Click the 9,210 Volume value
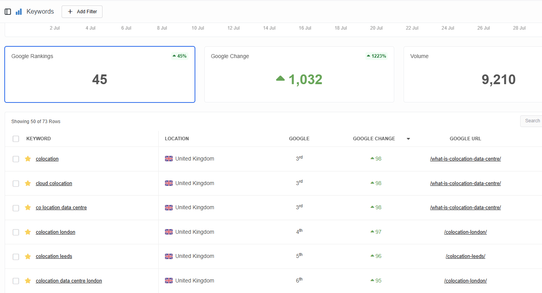 (499, 79)
